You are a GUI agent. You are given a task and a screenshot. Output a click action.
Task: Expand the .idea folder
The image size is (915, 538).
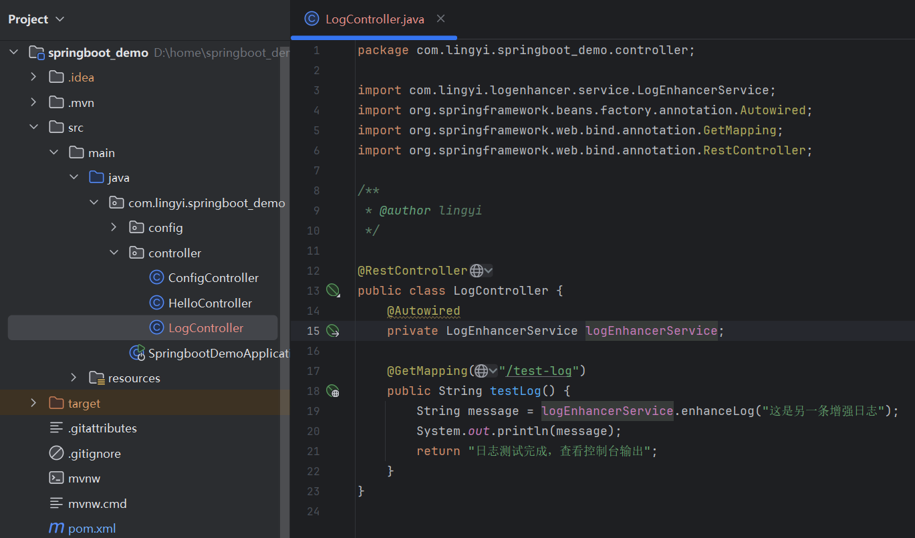(x=33, y=76)
